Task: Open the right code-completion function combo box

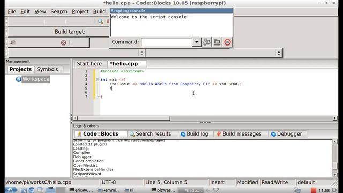Action: (x=214, y=53)
